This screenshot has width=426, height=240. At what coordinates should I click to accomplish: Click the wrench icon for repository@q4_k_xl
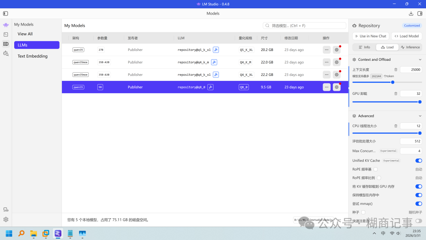tap(216, 75)
